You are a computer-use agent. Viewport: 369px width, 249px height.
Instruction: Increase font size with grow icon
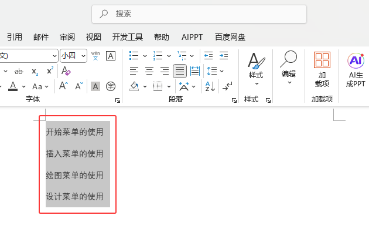(63, 86)
